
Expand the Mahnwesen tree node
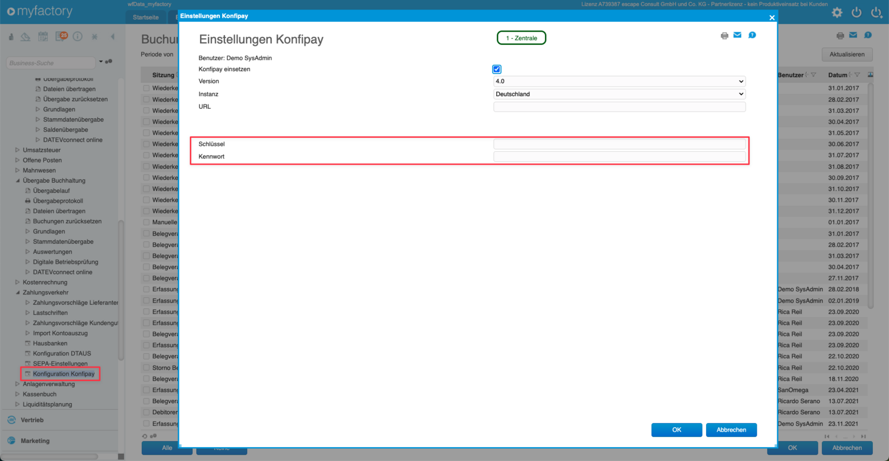click(x=17, y=171)
